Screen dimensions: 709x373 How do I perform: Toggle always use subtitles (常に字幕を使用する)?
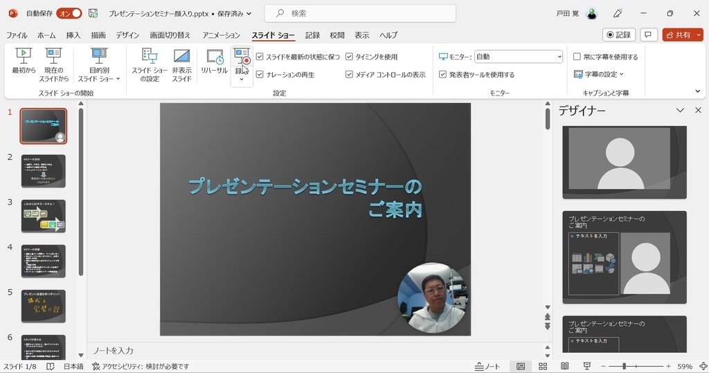tap(605, 57)
